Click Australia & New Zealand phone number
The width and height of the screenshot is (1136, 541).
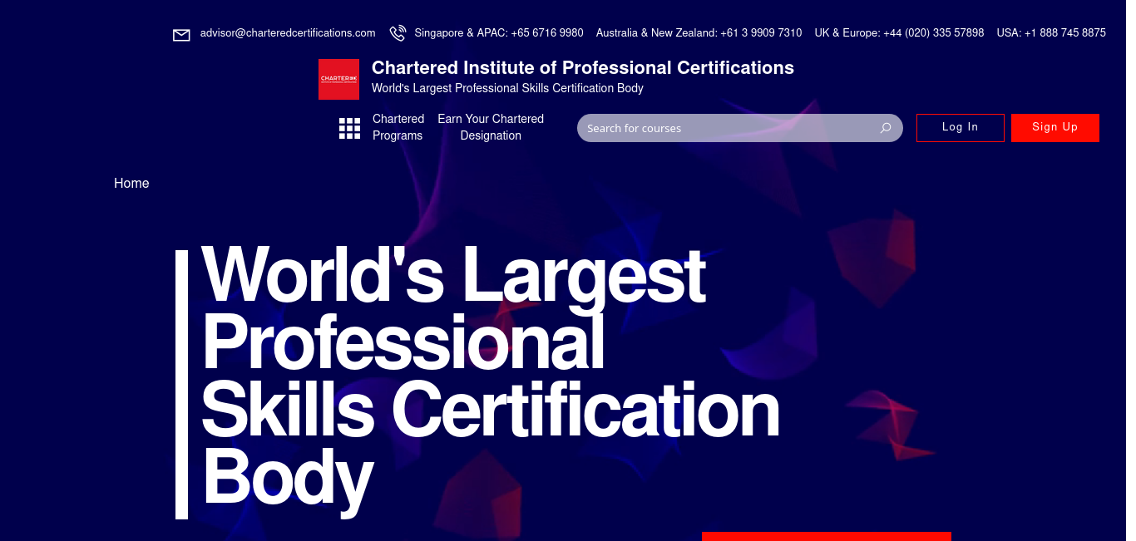699,33
